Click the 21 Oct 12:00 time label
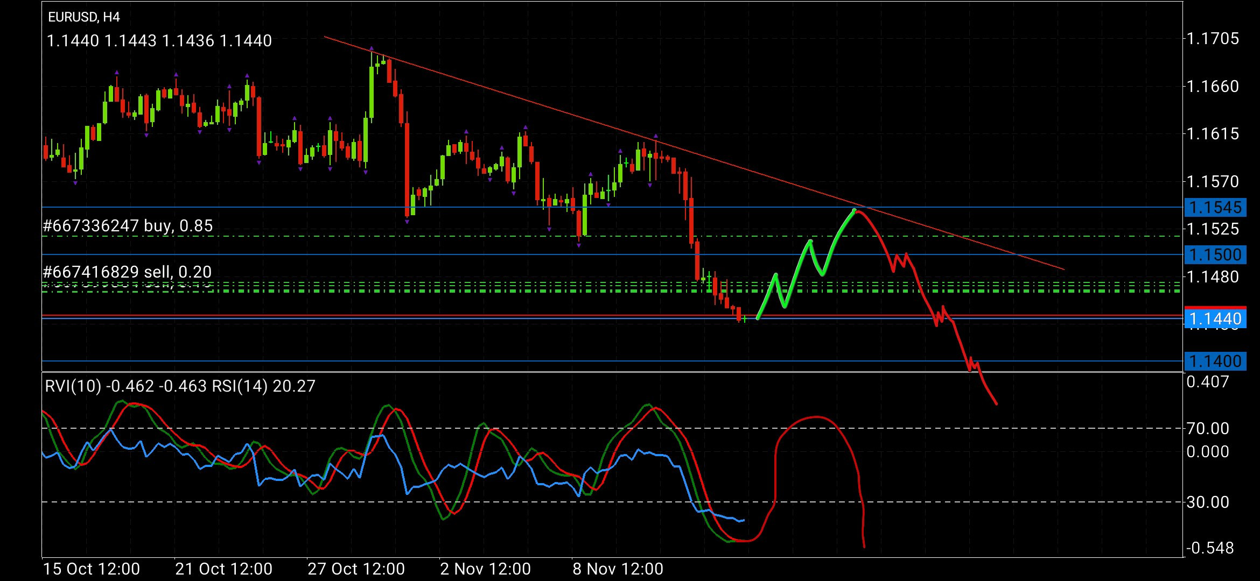Image resolution: width=1260 pixels, height=581 pixels. (x=224, y=569)
